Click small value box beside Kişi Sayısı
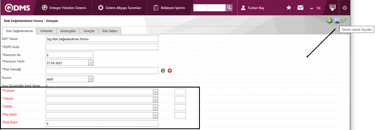The image size is (375, 130). pyautogui.click(x=180, y=115)
